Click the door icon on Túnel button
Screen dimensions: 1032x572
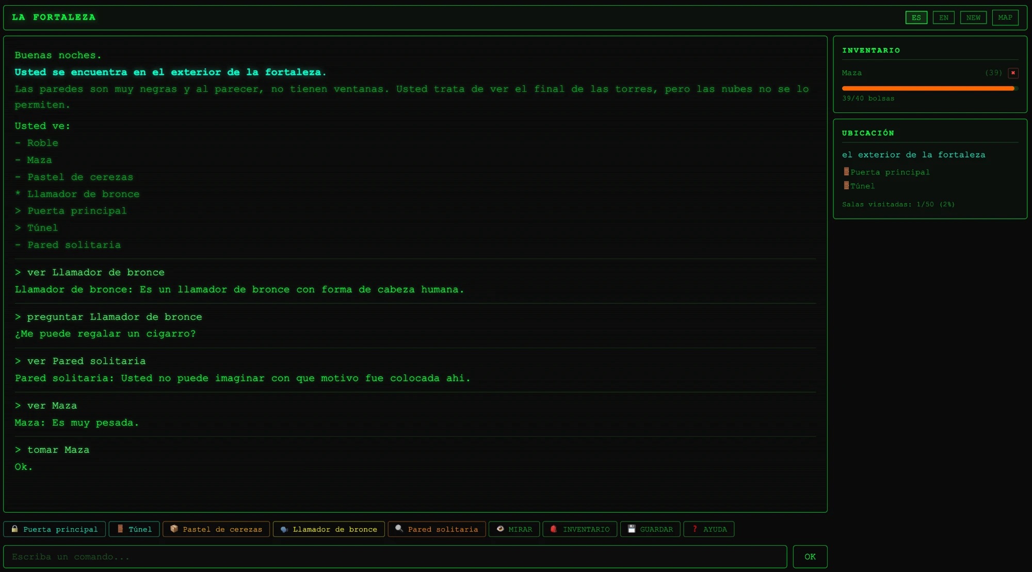pos(120,529)
